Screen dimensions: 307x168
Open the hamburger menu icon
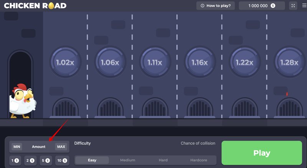click(x=304, y=6)
